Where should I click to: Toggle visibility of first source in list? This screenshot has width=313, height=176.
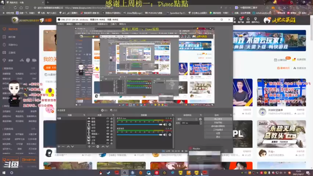(x=108, y=119)
